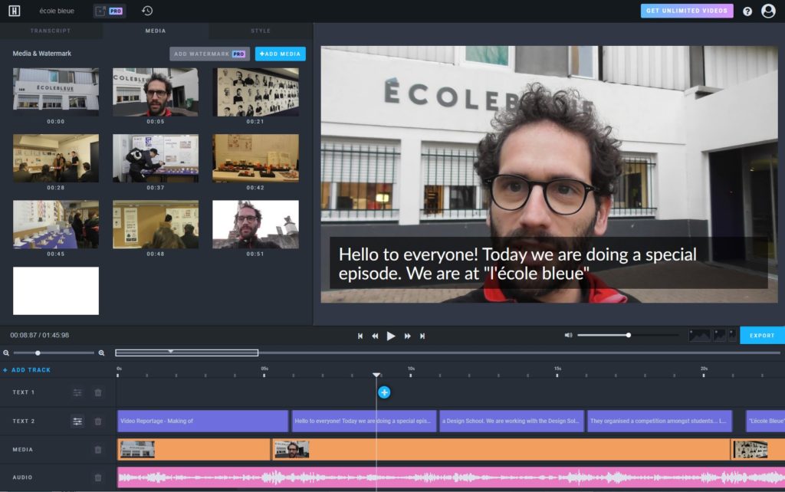Select the 'Hello to everyone!' text clip
This screenshot has width=785, height=492.
(364, 421)
